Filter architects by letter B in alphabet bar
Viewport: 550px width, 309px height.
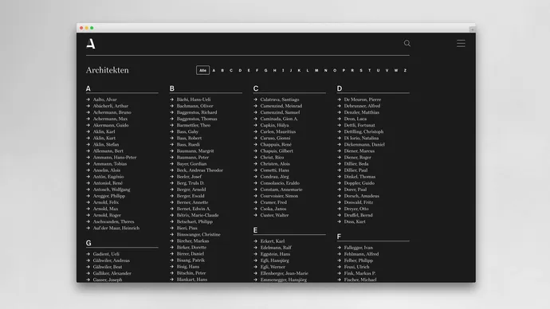click(x=222, y=70)
